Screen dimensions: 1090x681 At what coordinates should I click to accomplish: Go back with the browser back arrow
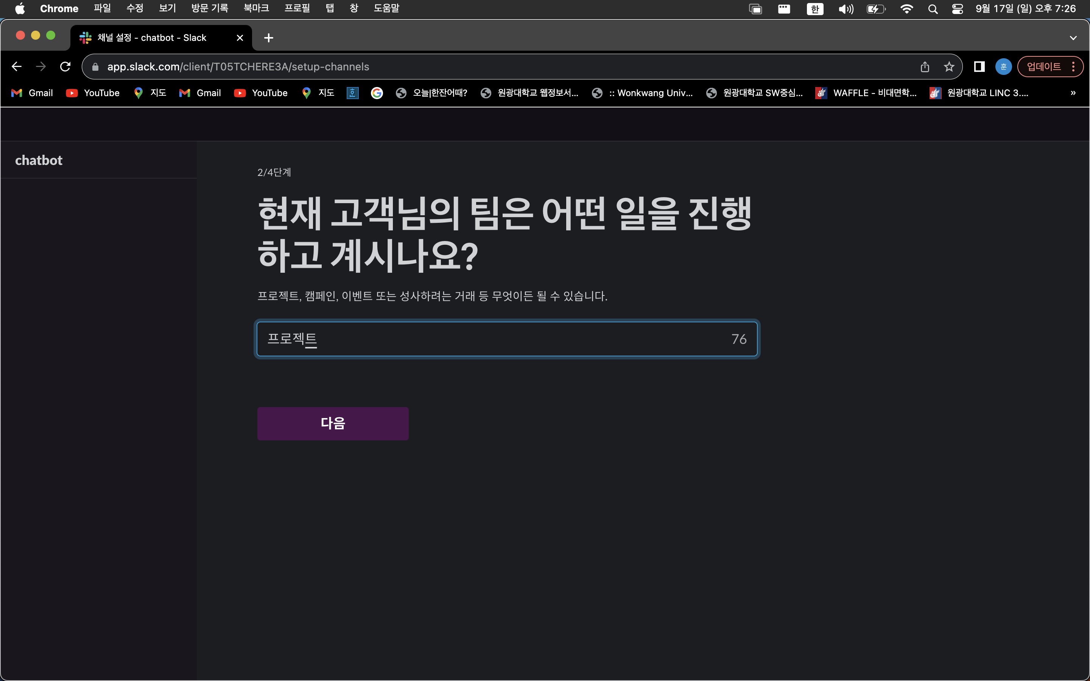(17, 67)
